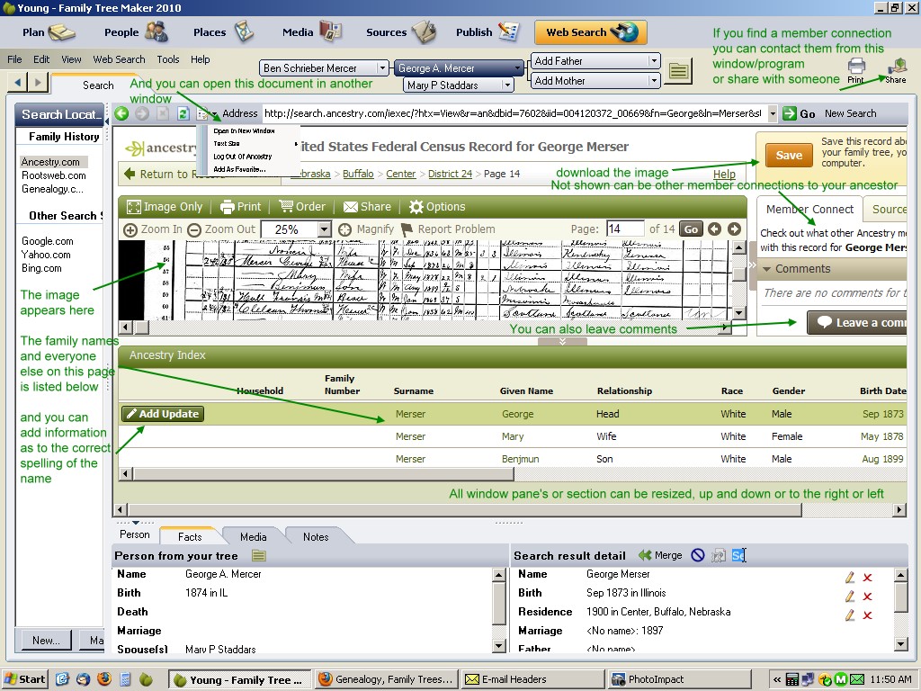Image resolution: width=921 pixels, height=691 pixels.
Task: Open the Text Size submenu
Action: pos(255,143)
